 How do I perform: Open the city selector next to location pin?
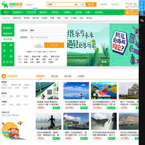pos(29,5)
